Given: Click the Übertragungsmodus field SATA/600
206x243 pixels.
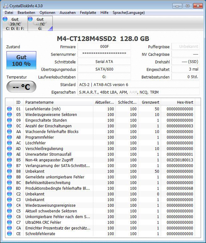Looking at the screenshot, I should click(104, 69).
